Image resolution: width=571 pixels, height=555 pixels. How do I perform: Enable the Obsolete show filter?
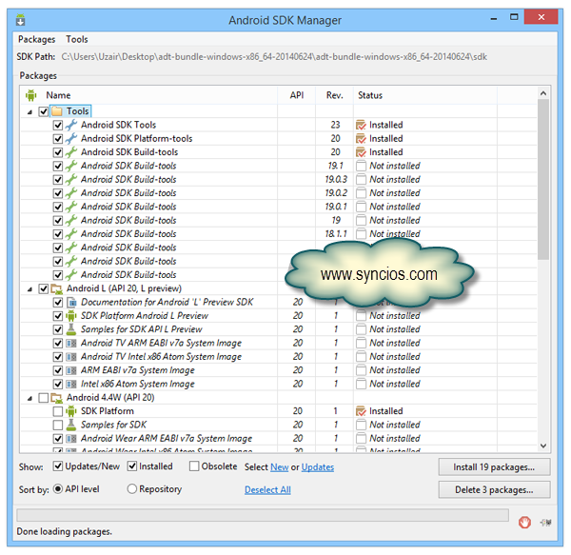[x=194, y=466]
